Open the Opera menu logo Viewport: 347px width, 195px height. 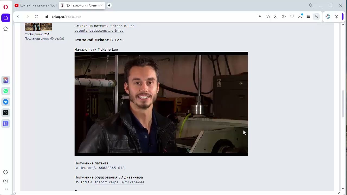point(6,7)
